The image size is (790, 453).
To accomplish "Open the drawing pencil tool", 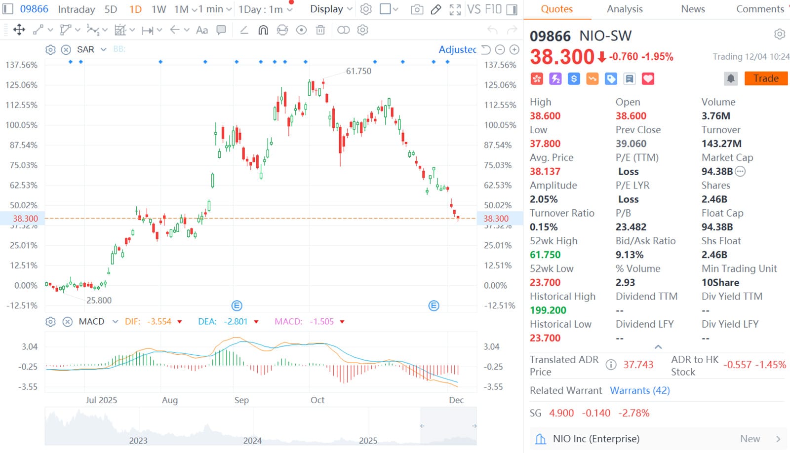I will point(436,9).
